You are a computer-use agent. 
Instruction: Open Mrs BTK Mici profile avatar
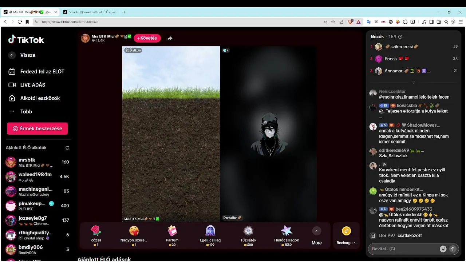(x=85, y=38)
